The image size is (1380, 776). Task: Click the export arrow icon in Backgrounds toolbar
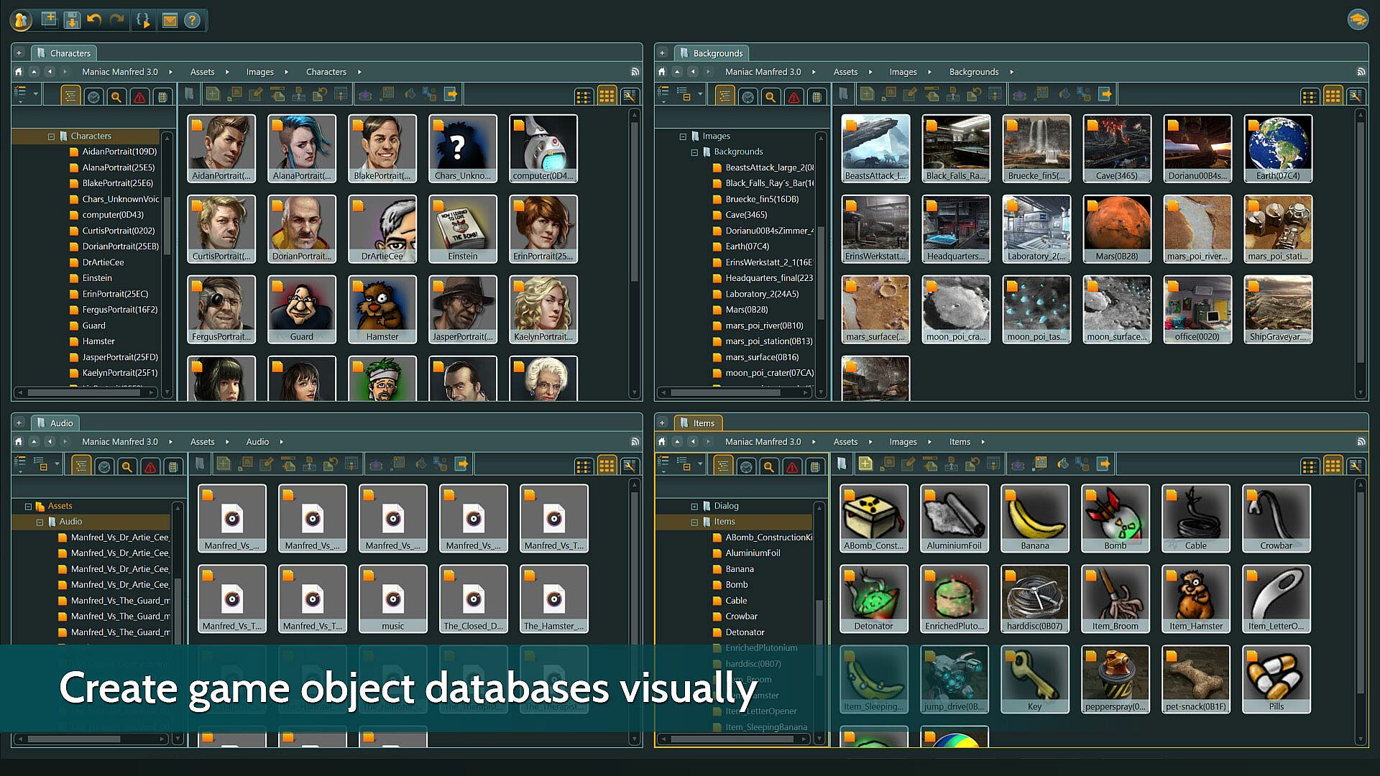pyautogui.click(x=1105, y=94)
